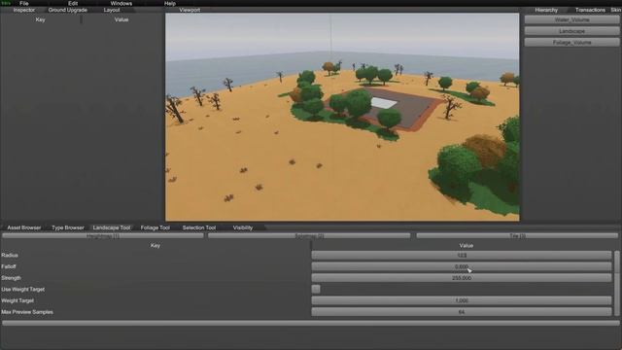Click the Value column header in Inspector

pos(121,19)
